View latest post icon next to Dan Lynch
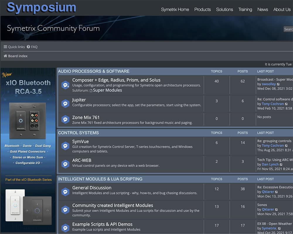 [x=281, y=164]
